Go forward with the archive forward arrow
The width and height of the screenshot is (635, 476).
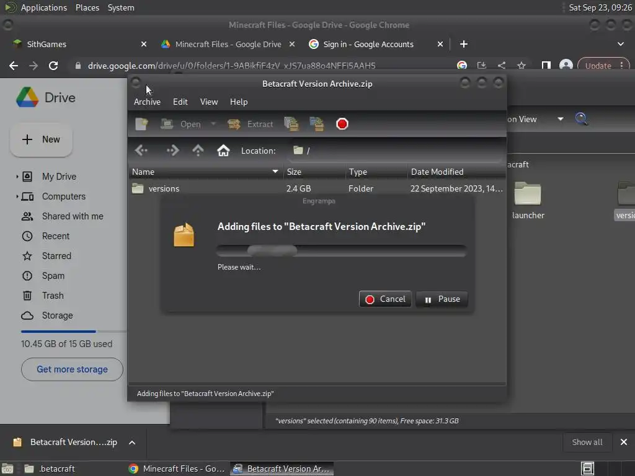pyautogui.click(x=173, y=151)
